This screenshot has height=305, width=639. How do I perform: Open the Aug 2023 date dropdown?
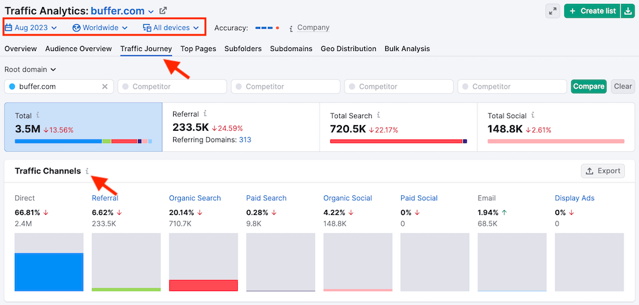click(x=31, y=27)
